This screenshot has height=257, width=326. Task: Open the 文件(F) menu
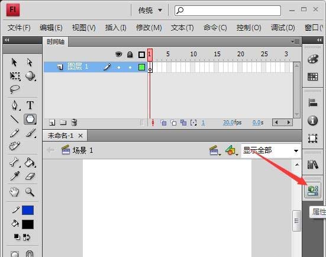point(19,27)
